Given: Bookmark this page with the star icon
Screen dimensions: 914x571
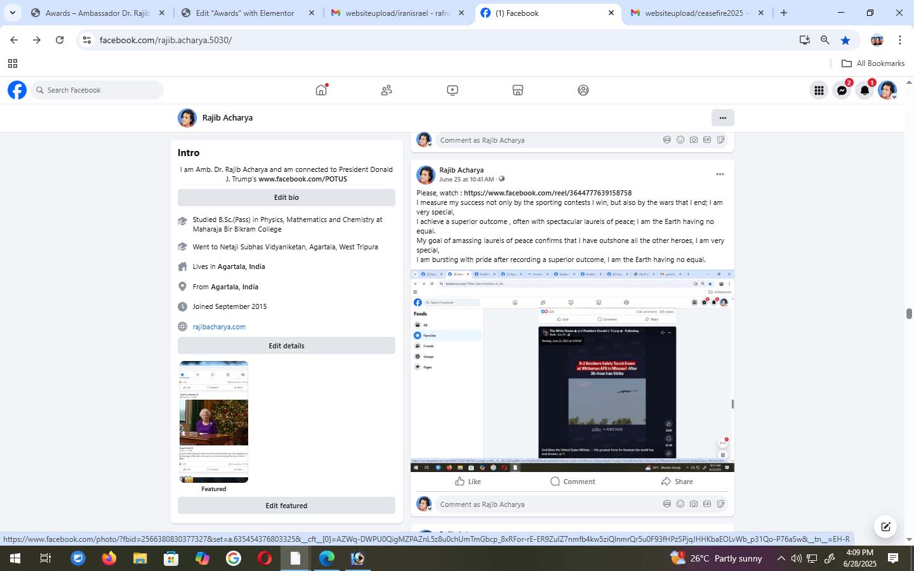Looking at the screenshot, I should 845,40.
